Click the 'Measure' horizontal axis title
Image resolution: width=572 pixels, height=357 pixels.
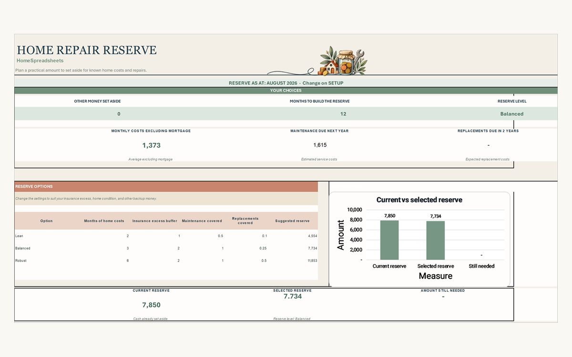pos(435,276)
